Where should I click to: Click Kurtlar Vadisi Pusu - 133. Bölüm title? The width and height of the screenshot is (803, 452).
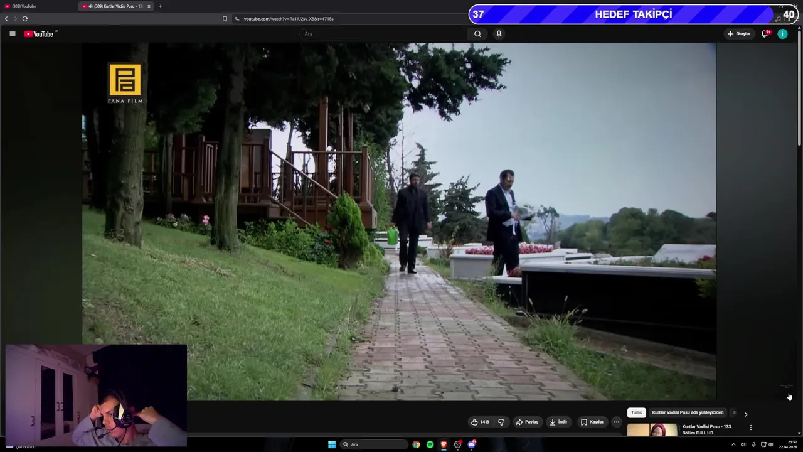click(x=707, y=429)
